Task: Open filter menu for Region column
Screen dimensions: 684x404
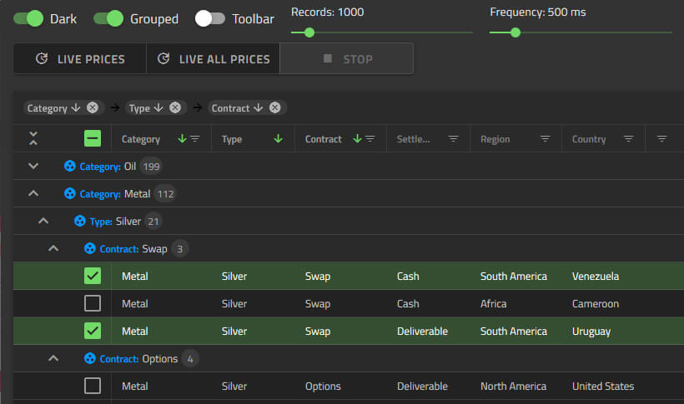Action: (545, 139)
